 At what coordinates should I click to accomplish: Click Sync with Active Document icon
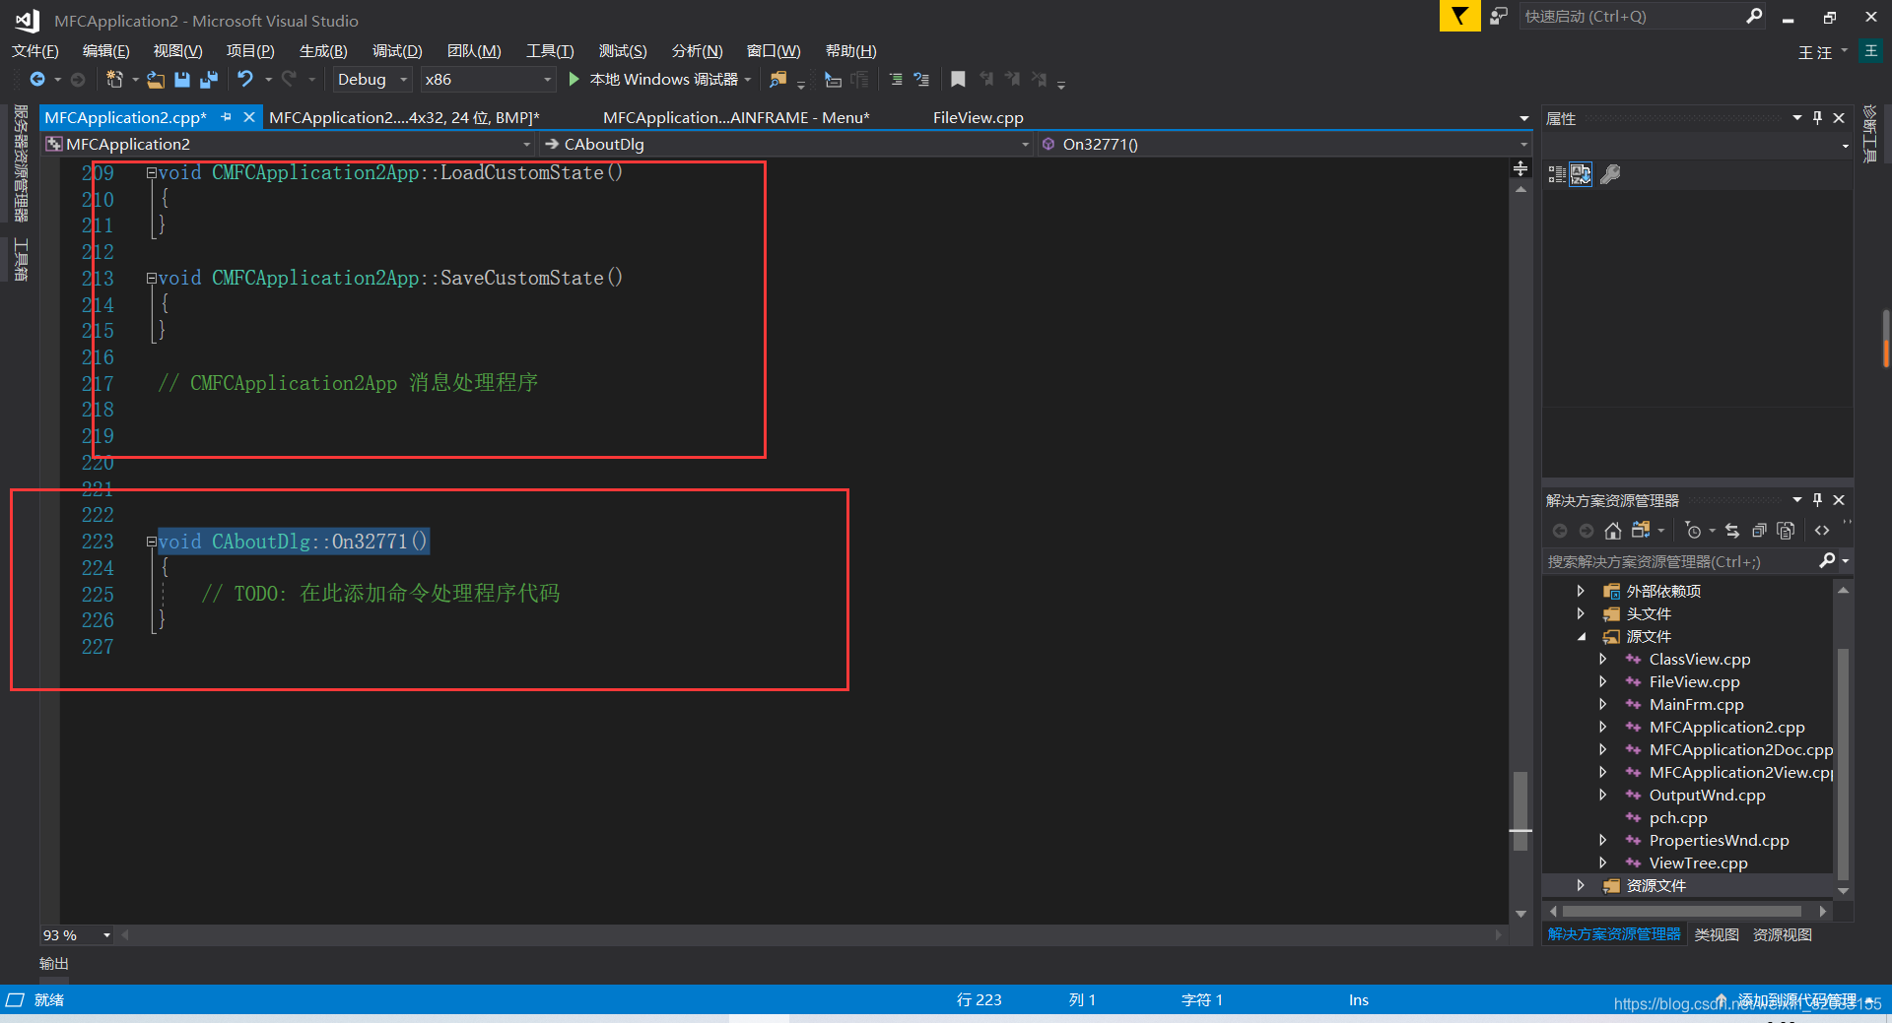(1732, 531)
